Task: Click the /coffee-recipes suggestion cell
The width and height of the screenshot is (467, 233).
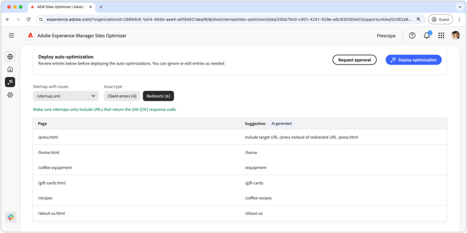Action: [258, 198]
